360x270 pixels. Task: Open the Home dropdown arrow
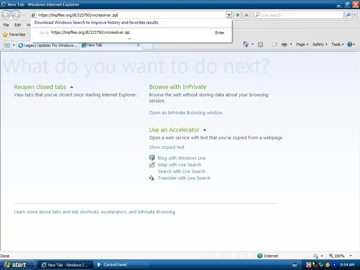click(252, 44)
